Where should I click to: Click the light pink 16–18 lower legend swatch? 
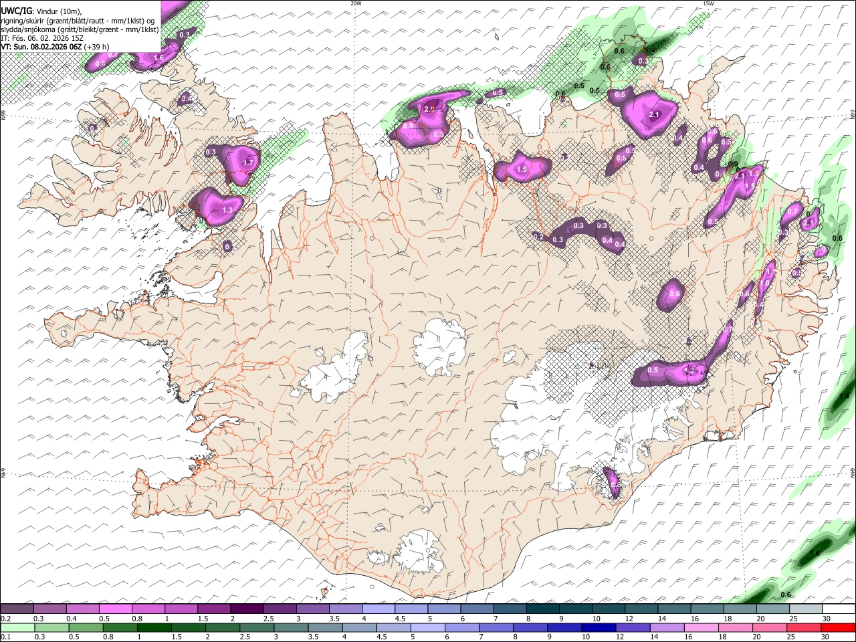pos(700,627)
